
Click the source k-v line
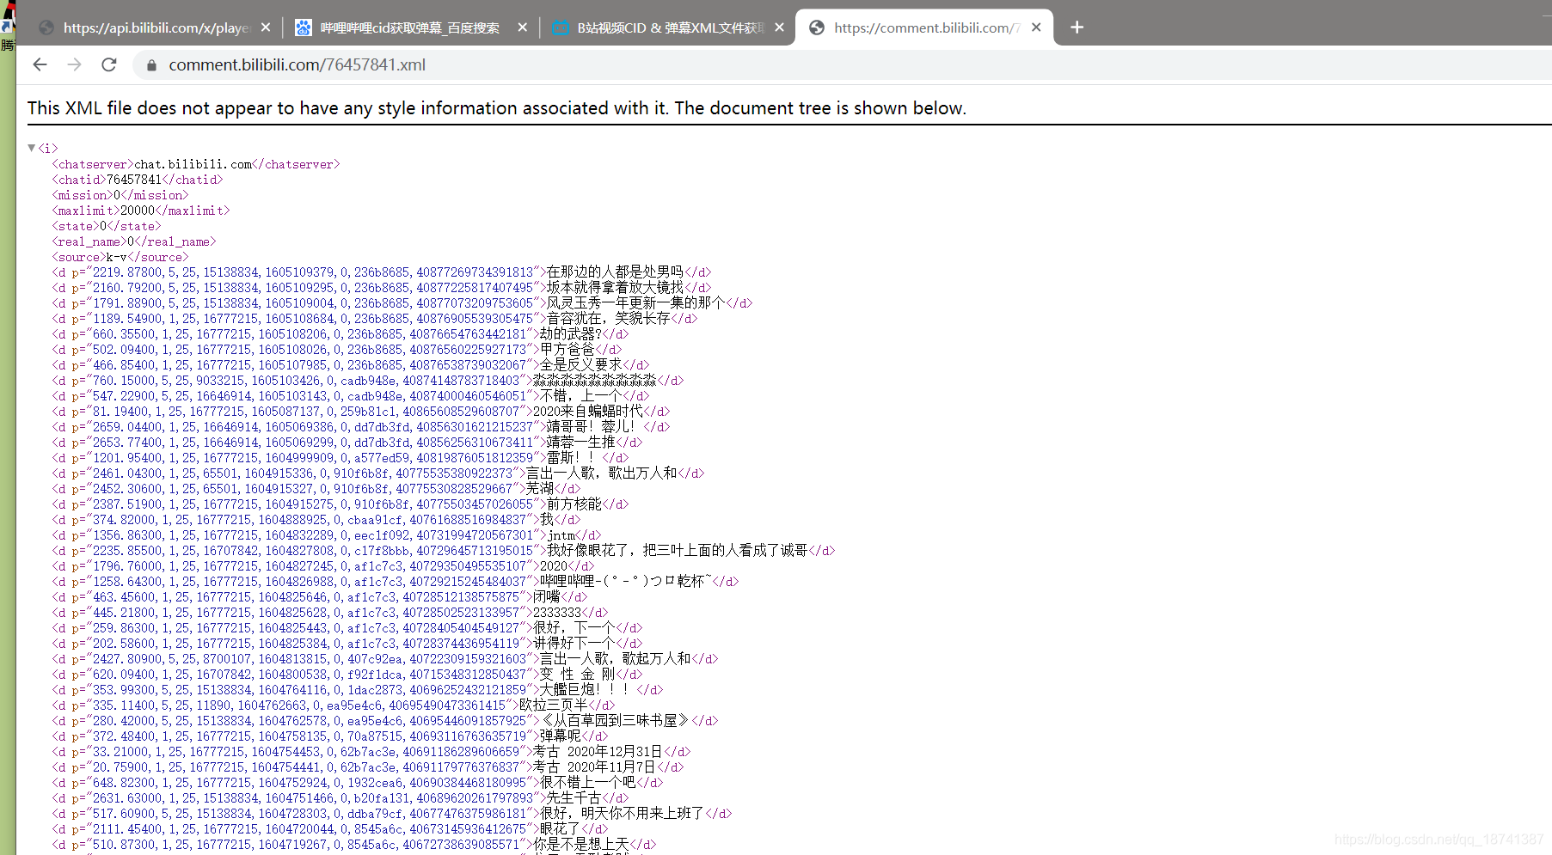coord(120,257)
